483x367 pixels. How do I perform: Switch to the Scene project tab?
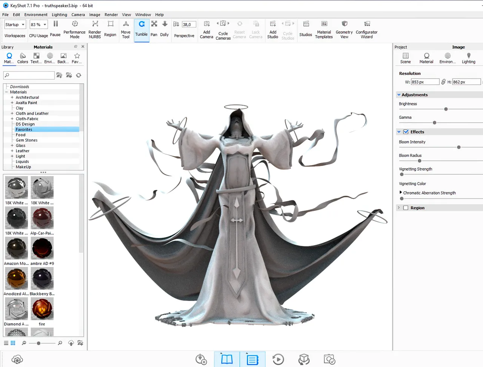[406, 58]
